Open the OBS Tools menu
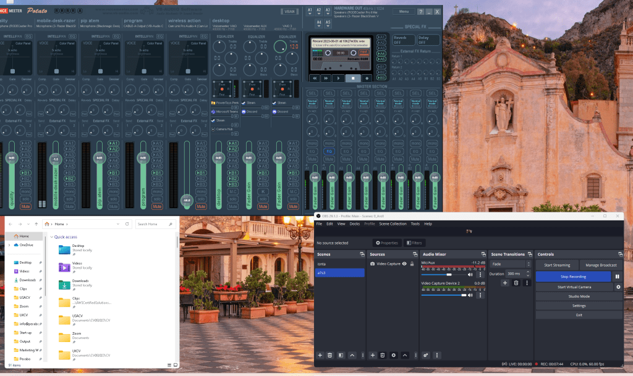The width and height of the screenshot is (633, 376). coord(415,224)
